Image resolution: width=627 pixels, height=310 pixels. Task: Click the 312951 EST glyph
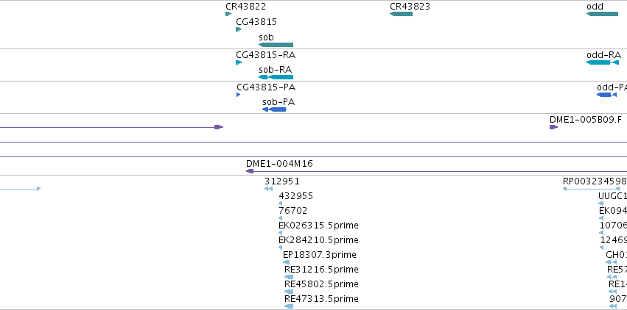pos(268,189)
